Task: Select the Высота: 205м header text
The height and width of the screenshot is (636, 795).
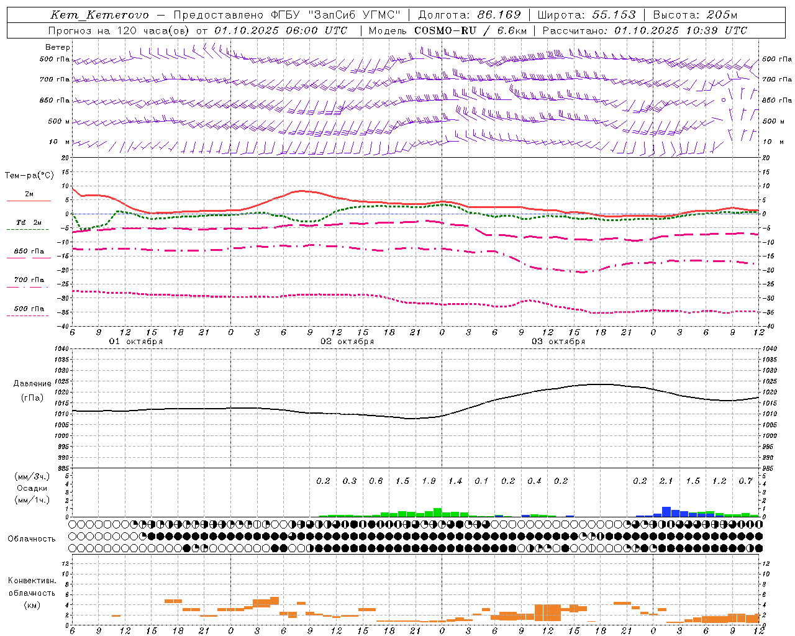Action: [695, 15]
